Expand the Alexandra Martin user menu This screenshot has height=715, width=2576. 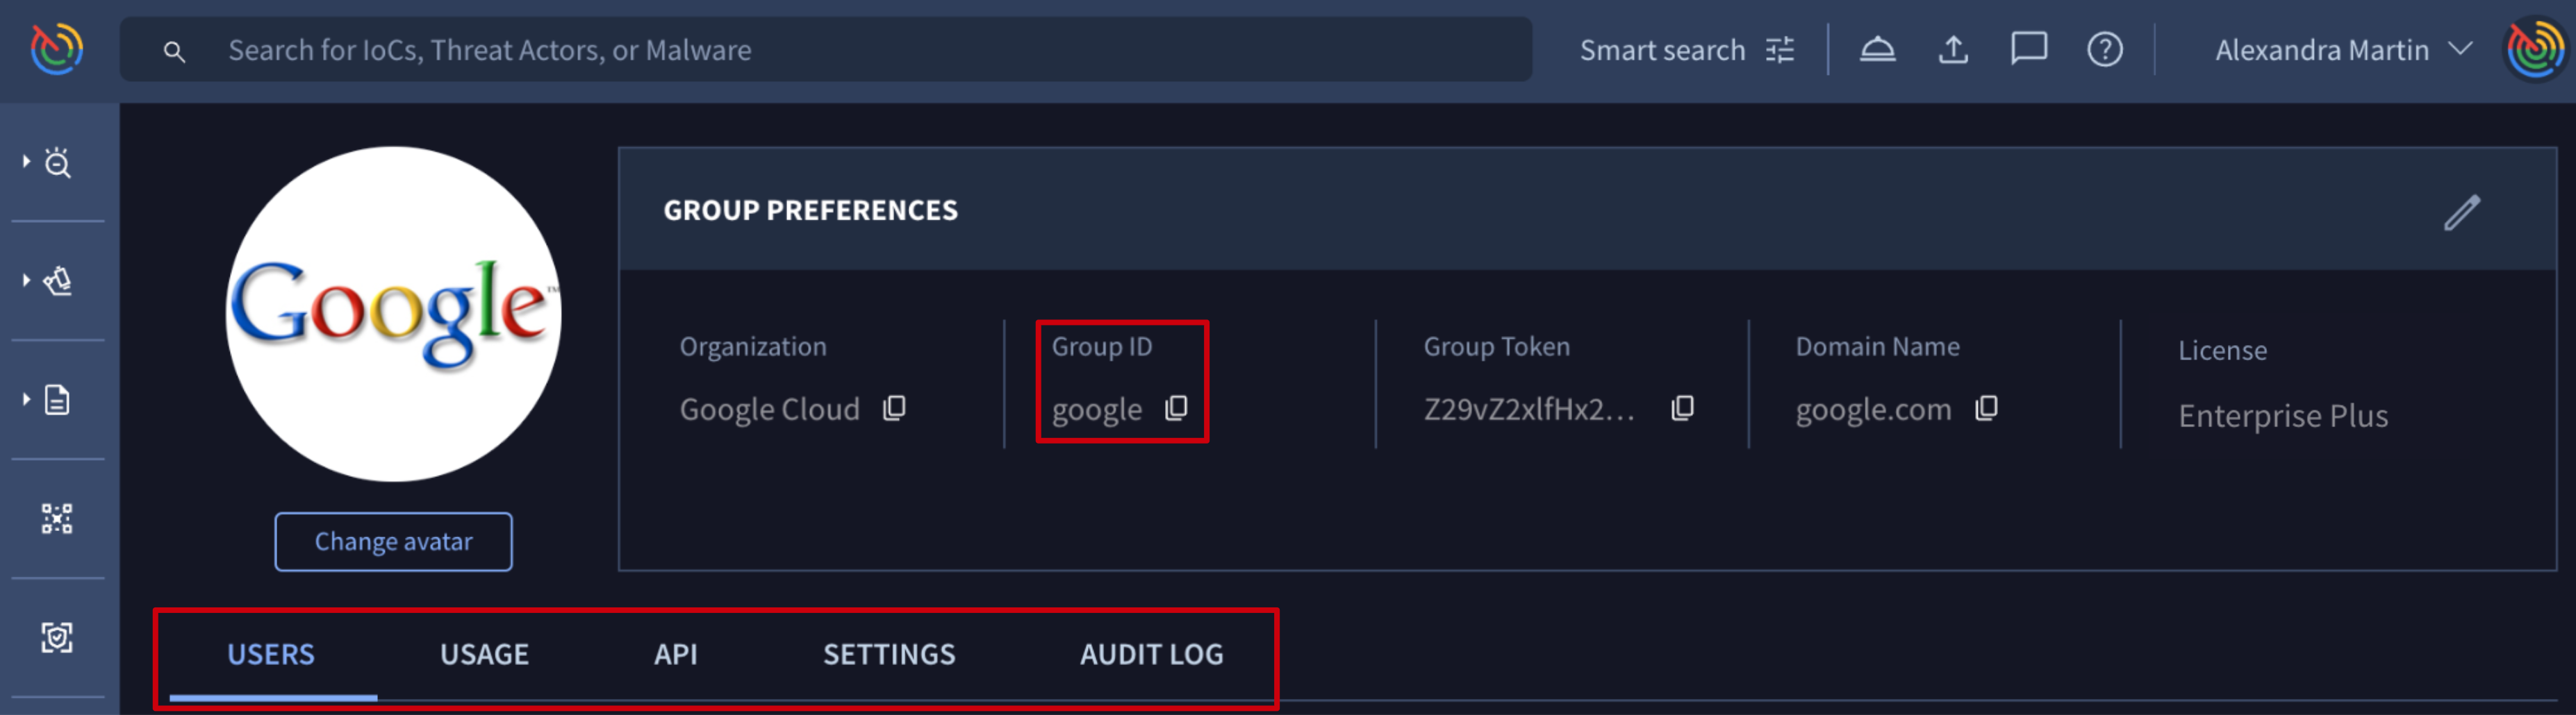(x=2343, y=50)
